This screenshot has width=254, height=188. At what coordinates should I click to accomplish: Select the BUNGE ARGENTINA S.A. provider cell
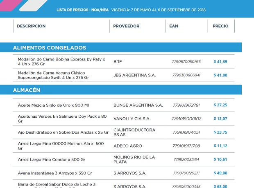[138, 105]
